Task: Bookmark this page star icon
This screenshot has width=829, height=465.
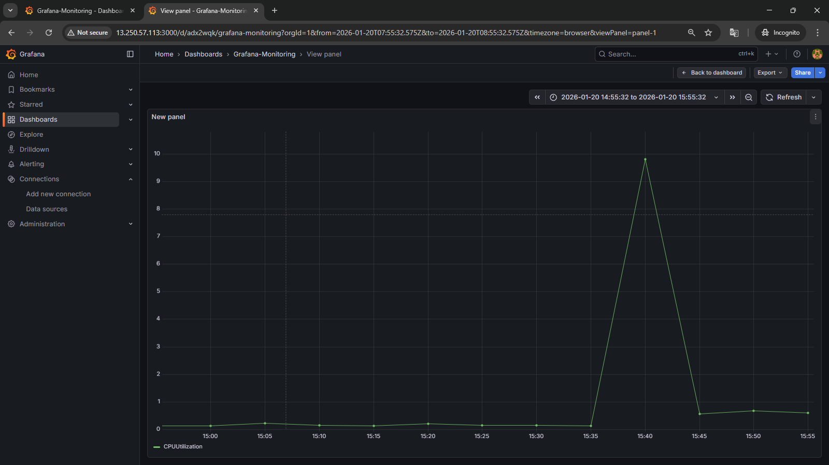Action: pyautogui.click(x=708, y=33)
